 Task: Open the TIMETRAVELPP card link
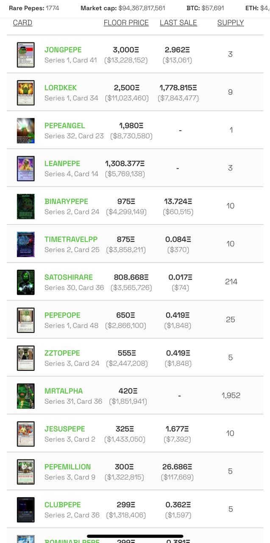click(71, 239)
